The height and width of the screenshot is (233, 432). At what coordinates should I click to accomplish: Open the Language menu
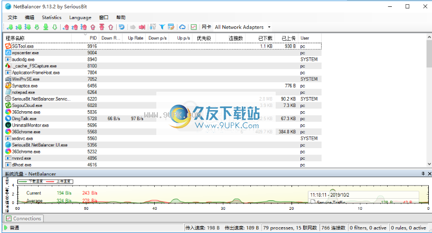(80, 17)
